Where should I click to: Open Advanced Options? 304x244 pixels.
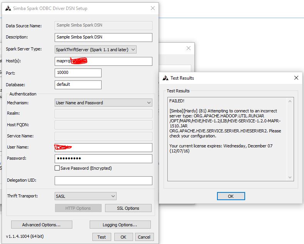42,225
